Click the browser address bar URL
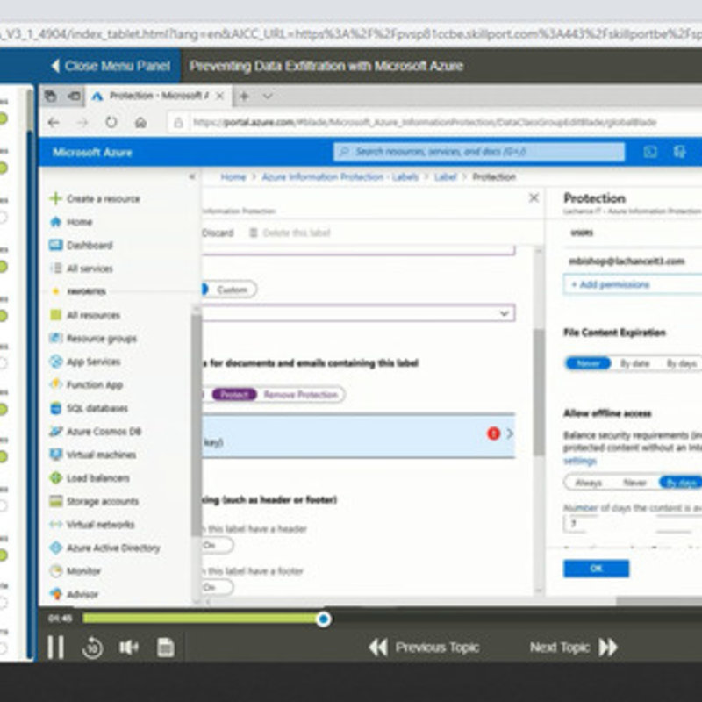The height and width of the screenshot is (702, 702). click(425, 122)
